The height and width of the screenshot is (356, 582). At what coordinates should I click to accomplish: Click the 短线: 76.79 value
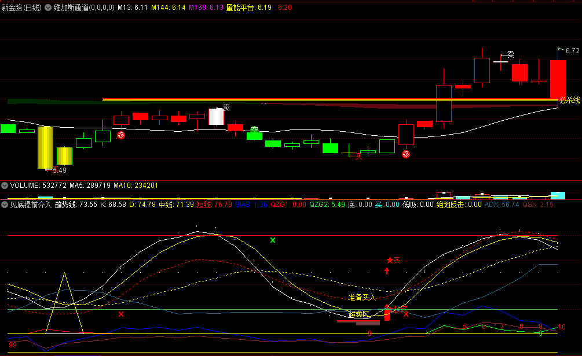click(214, 205)
